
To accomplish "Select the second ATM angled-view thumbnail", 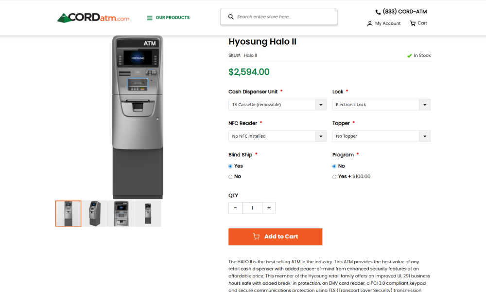I will point(95,214).
